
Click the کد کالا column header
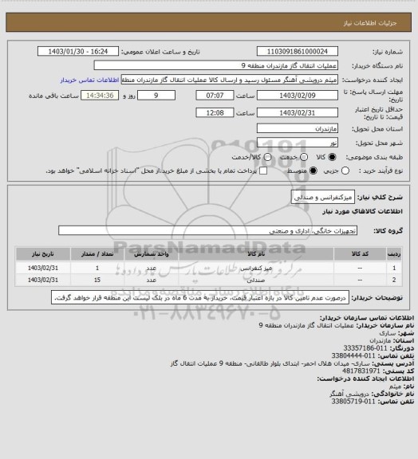[x=360, y=253]
